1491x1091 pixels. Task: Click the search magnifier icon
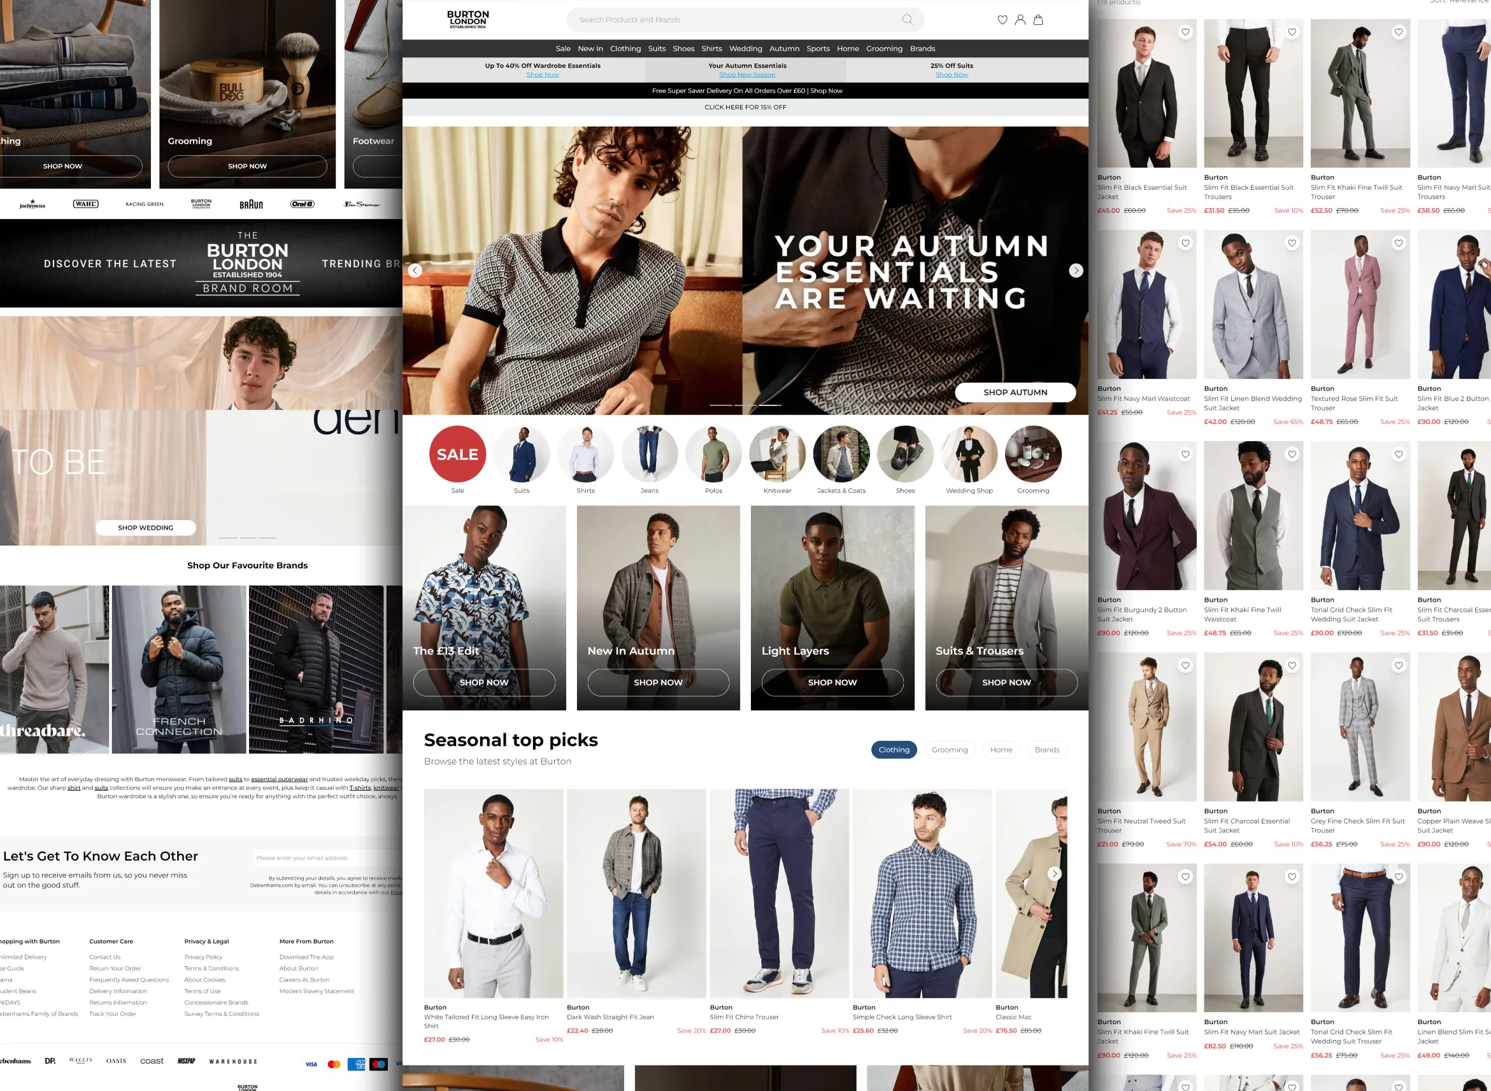click(908, 20)
